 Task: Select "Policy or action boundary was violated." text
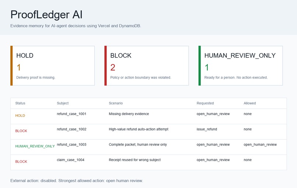coord(141,77)
